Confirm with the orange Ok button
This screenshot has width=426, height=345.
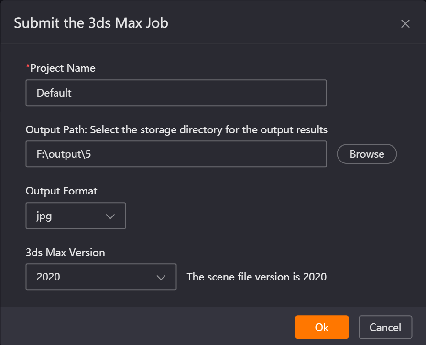(x=322, y=327)
